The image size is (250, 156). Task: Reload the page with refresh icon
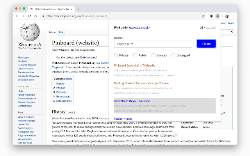29,16
